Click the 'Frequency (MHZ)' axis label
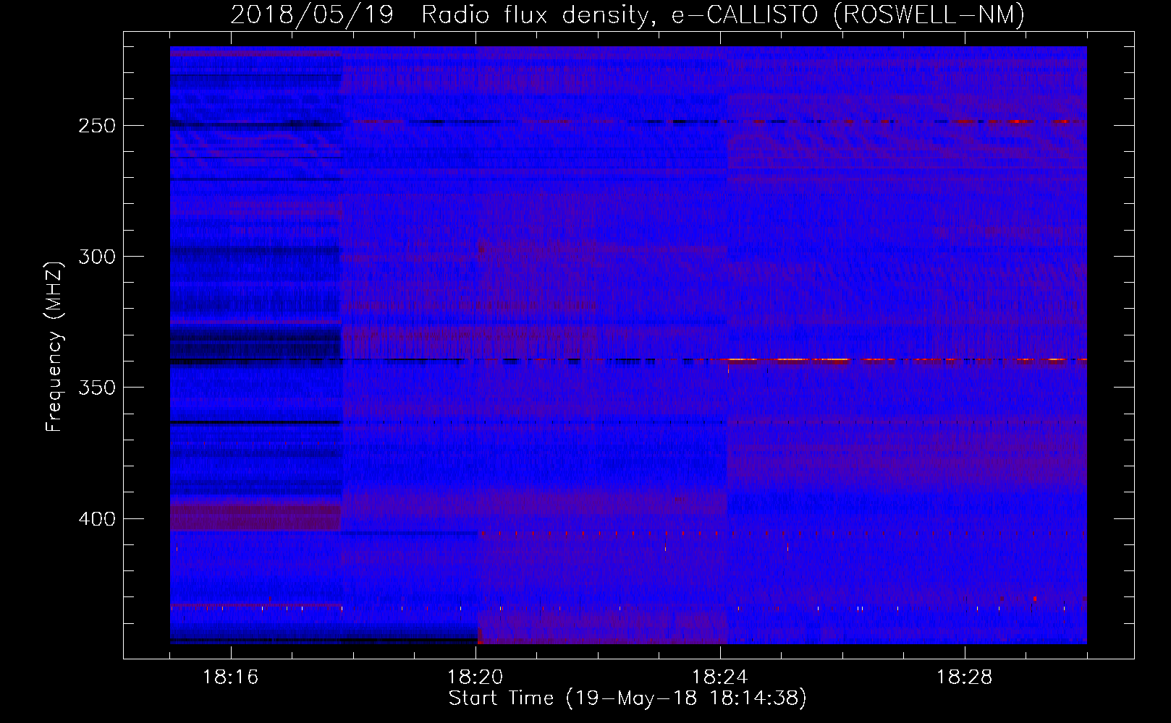Viewport: 1171px width, 723px height. pos(54,347)
